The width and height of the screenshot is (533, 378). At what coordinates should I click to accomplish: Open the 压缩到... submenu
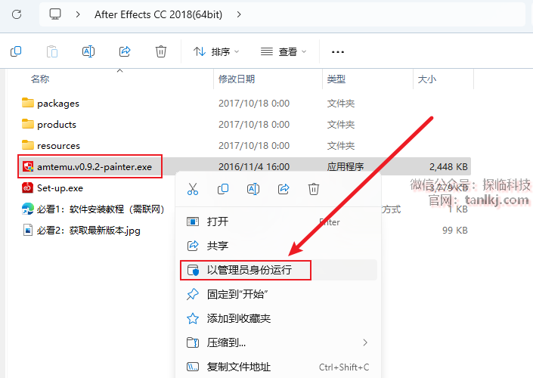click(277, 342)
